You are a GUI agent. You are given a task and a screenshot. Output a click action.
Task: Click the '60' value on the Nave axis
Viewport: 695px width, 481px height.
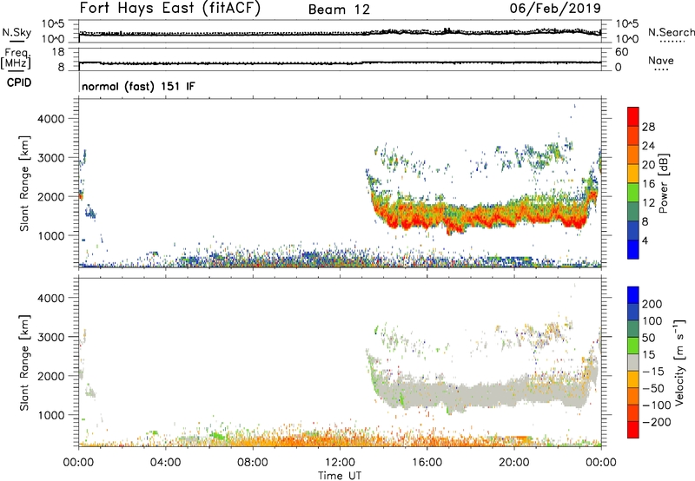tap(621, 52)
